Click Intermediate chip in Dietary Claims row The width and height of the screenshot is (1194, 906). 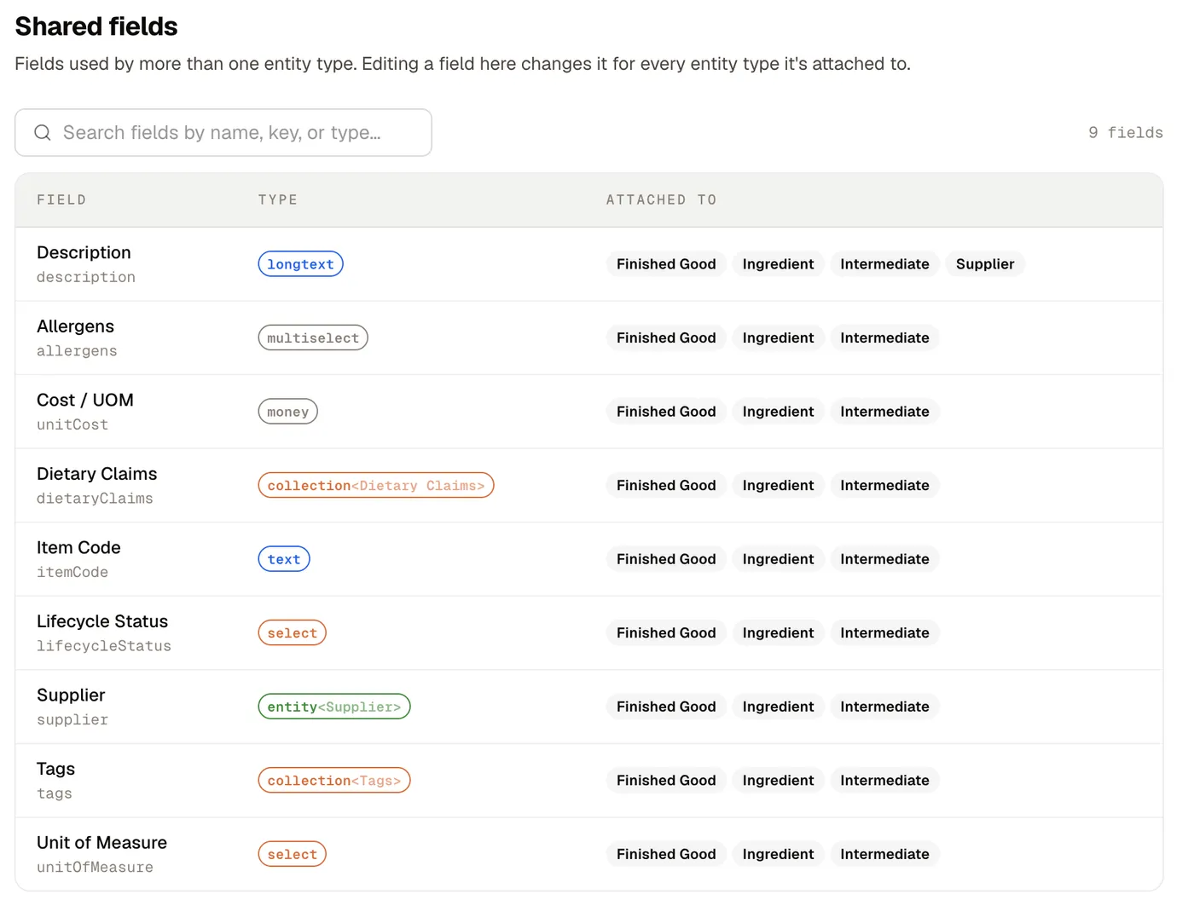pyautogui.click(x=884, y=485)
